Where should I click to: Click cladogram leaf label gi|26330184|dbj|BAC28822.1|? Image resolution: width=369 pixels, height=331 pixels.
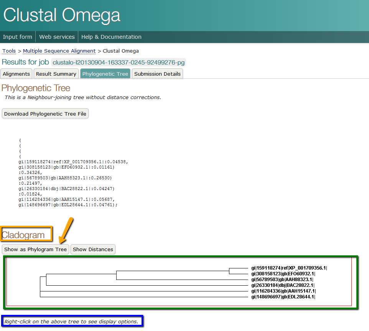tap(283, 285)
